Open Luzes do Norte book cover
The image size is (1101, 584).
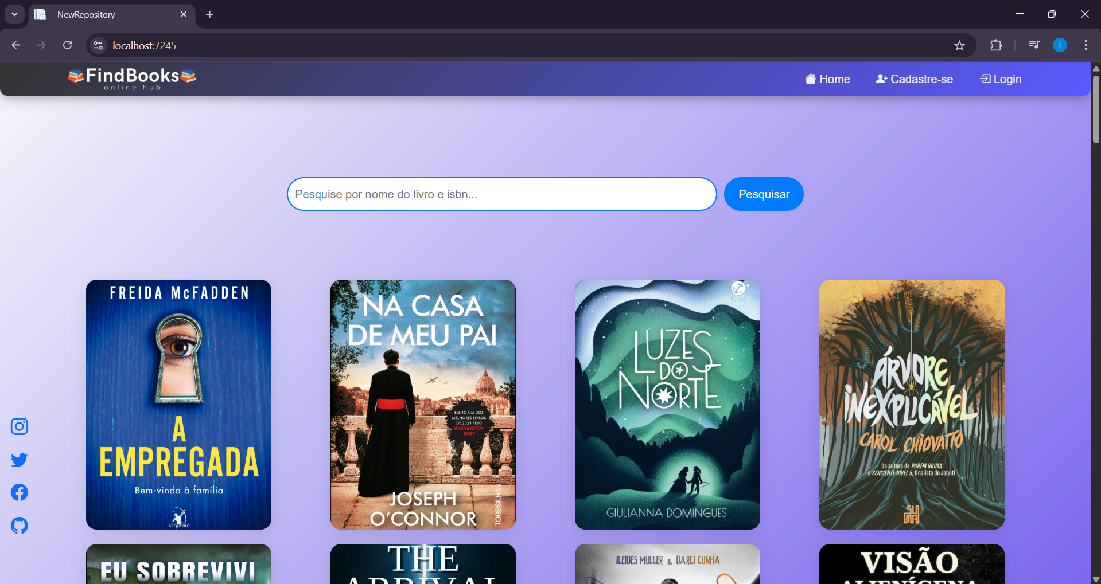(x=667, y=405)
